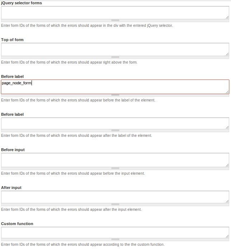Click the grippie bar under the after-label errors field
The image size is (231, 249).
click(x=115, y=130)
